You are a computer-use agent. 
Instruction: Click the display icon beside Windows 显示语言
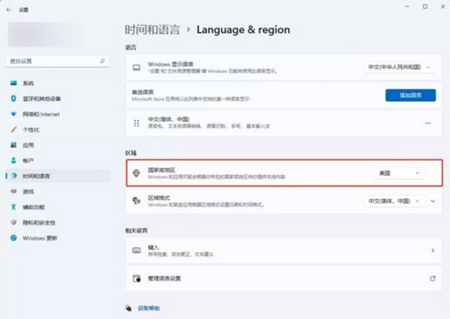click(x=136, y=68)
